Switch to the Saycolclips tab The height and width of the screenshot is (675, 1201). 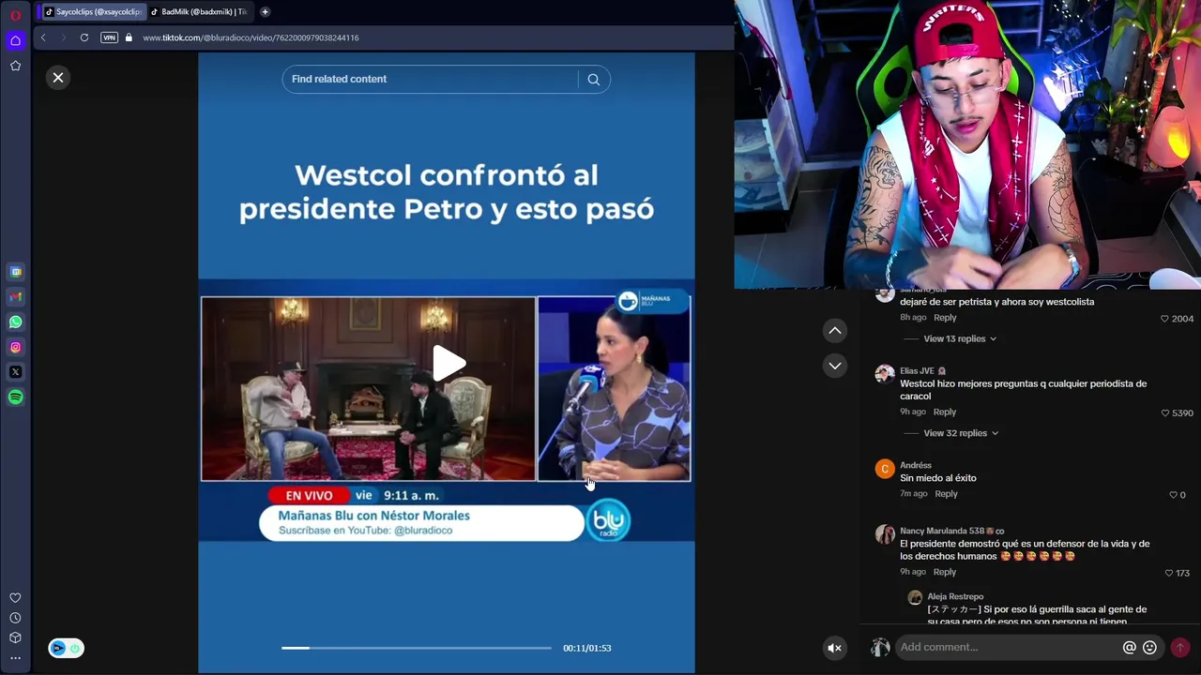pos(94,11)
